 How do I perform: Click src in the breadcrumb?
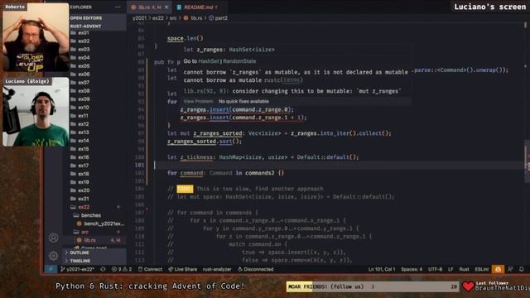tap(173, 18)
